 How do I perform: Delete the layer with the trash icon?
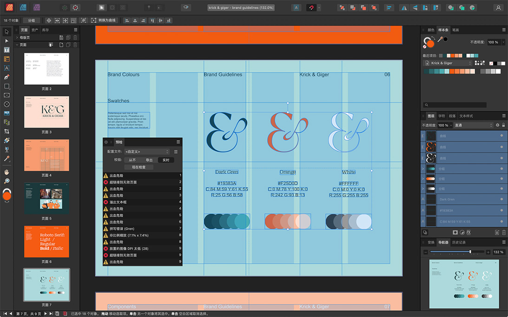(x=504, y=233)
